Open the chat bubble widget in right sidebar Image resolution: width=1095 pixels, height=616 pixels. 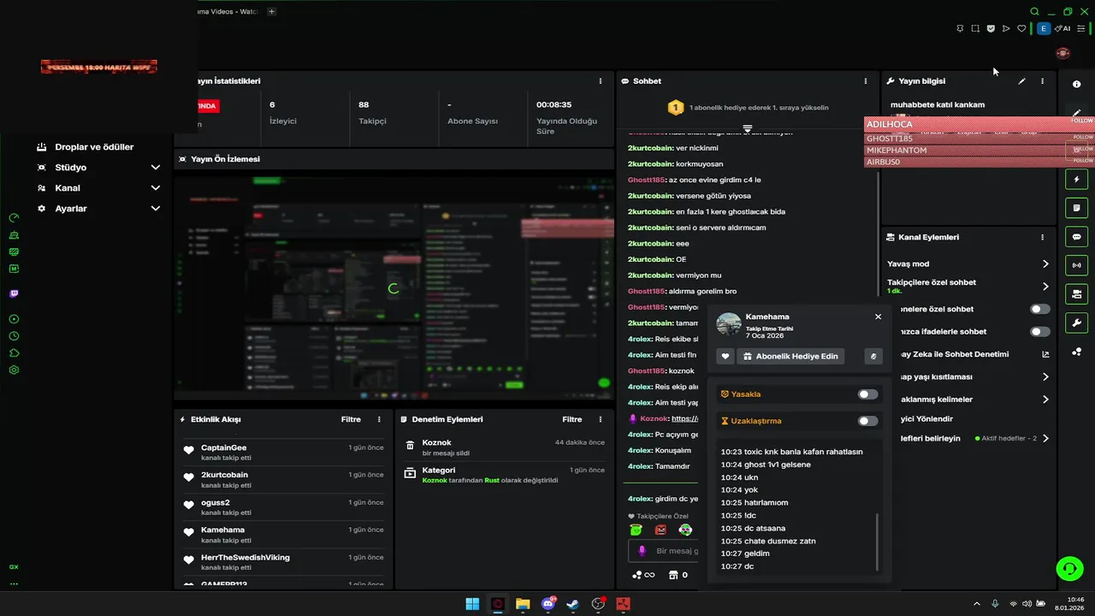click(x=1076, y=237)
